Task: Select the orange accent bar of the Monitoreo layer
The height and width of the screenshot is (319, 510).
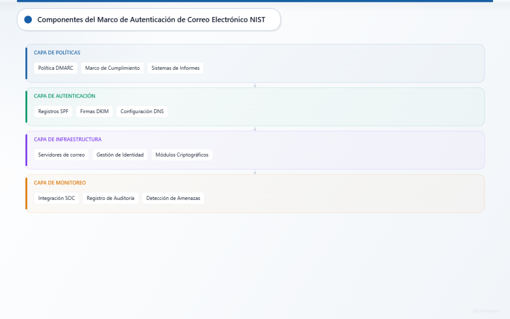Action: [x=26, y=193]
